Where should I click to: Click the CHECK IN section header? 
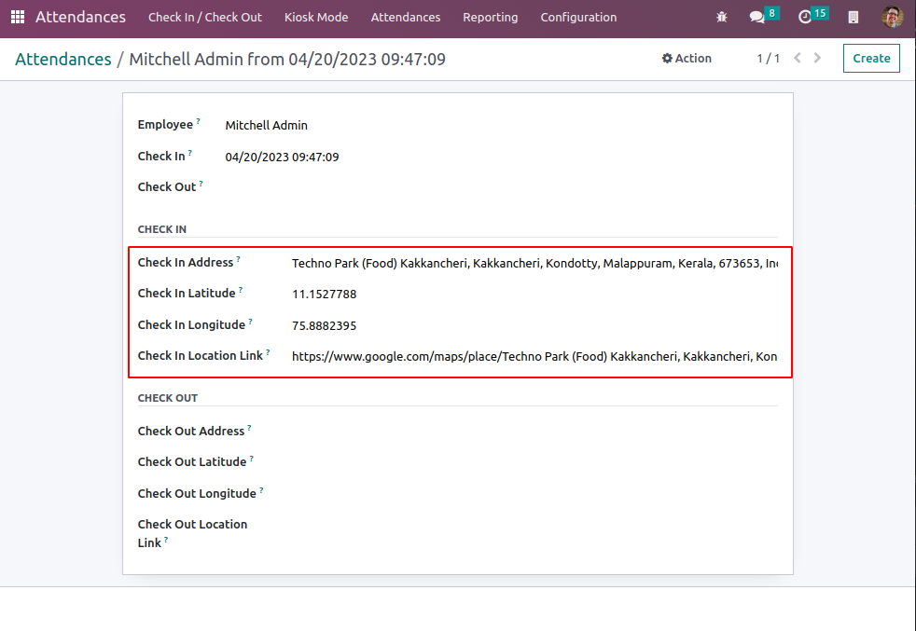tap(161, 229)
